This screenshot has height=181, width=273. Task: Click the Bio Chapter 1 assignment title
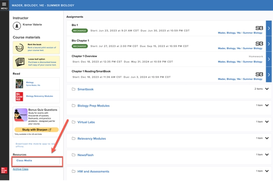pyautogui.click(x=80, y=40)
